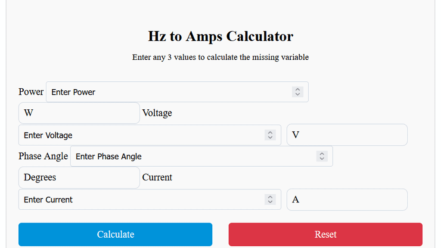Click the Calculate button
Image resolution: width=441 pixels, height=248 pixels.
pos(115,234)
